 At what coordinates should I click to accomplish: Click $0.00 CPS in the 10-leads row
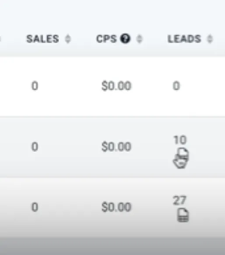(x=116, y=147)
